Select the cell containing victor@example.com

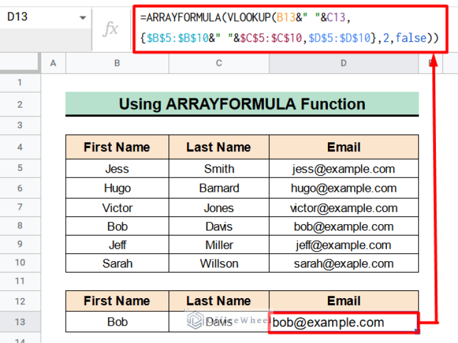click(343, 208)
